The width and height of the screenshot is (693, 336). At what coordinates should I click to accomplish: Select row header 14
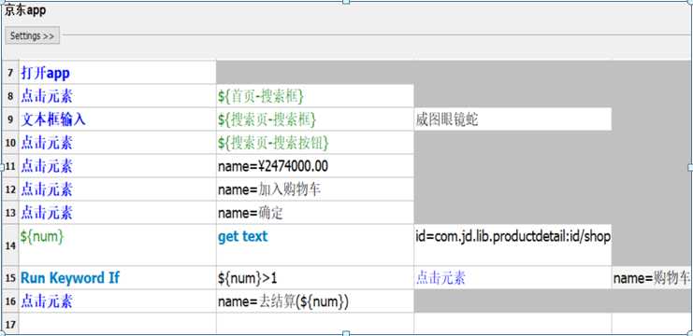(9, 245)
